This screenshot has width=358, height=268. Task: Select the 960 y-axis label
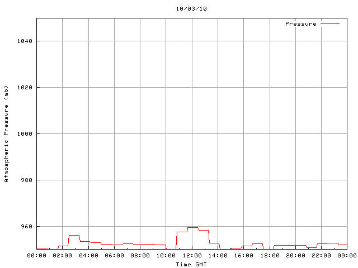pyautogui.click(x=26, y=227)
